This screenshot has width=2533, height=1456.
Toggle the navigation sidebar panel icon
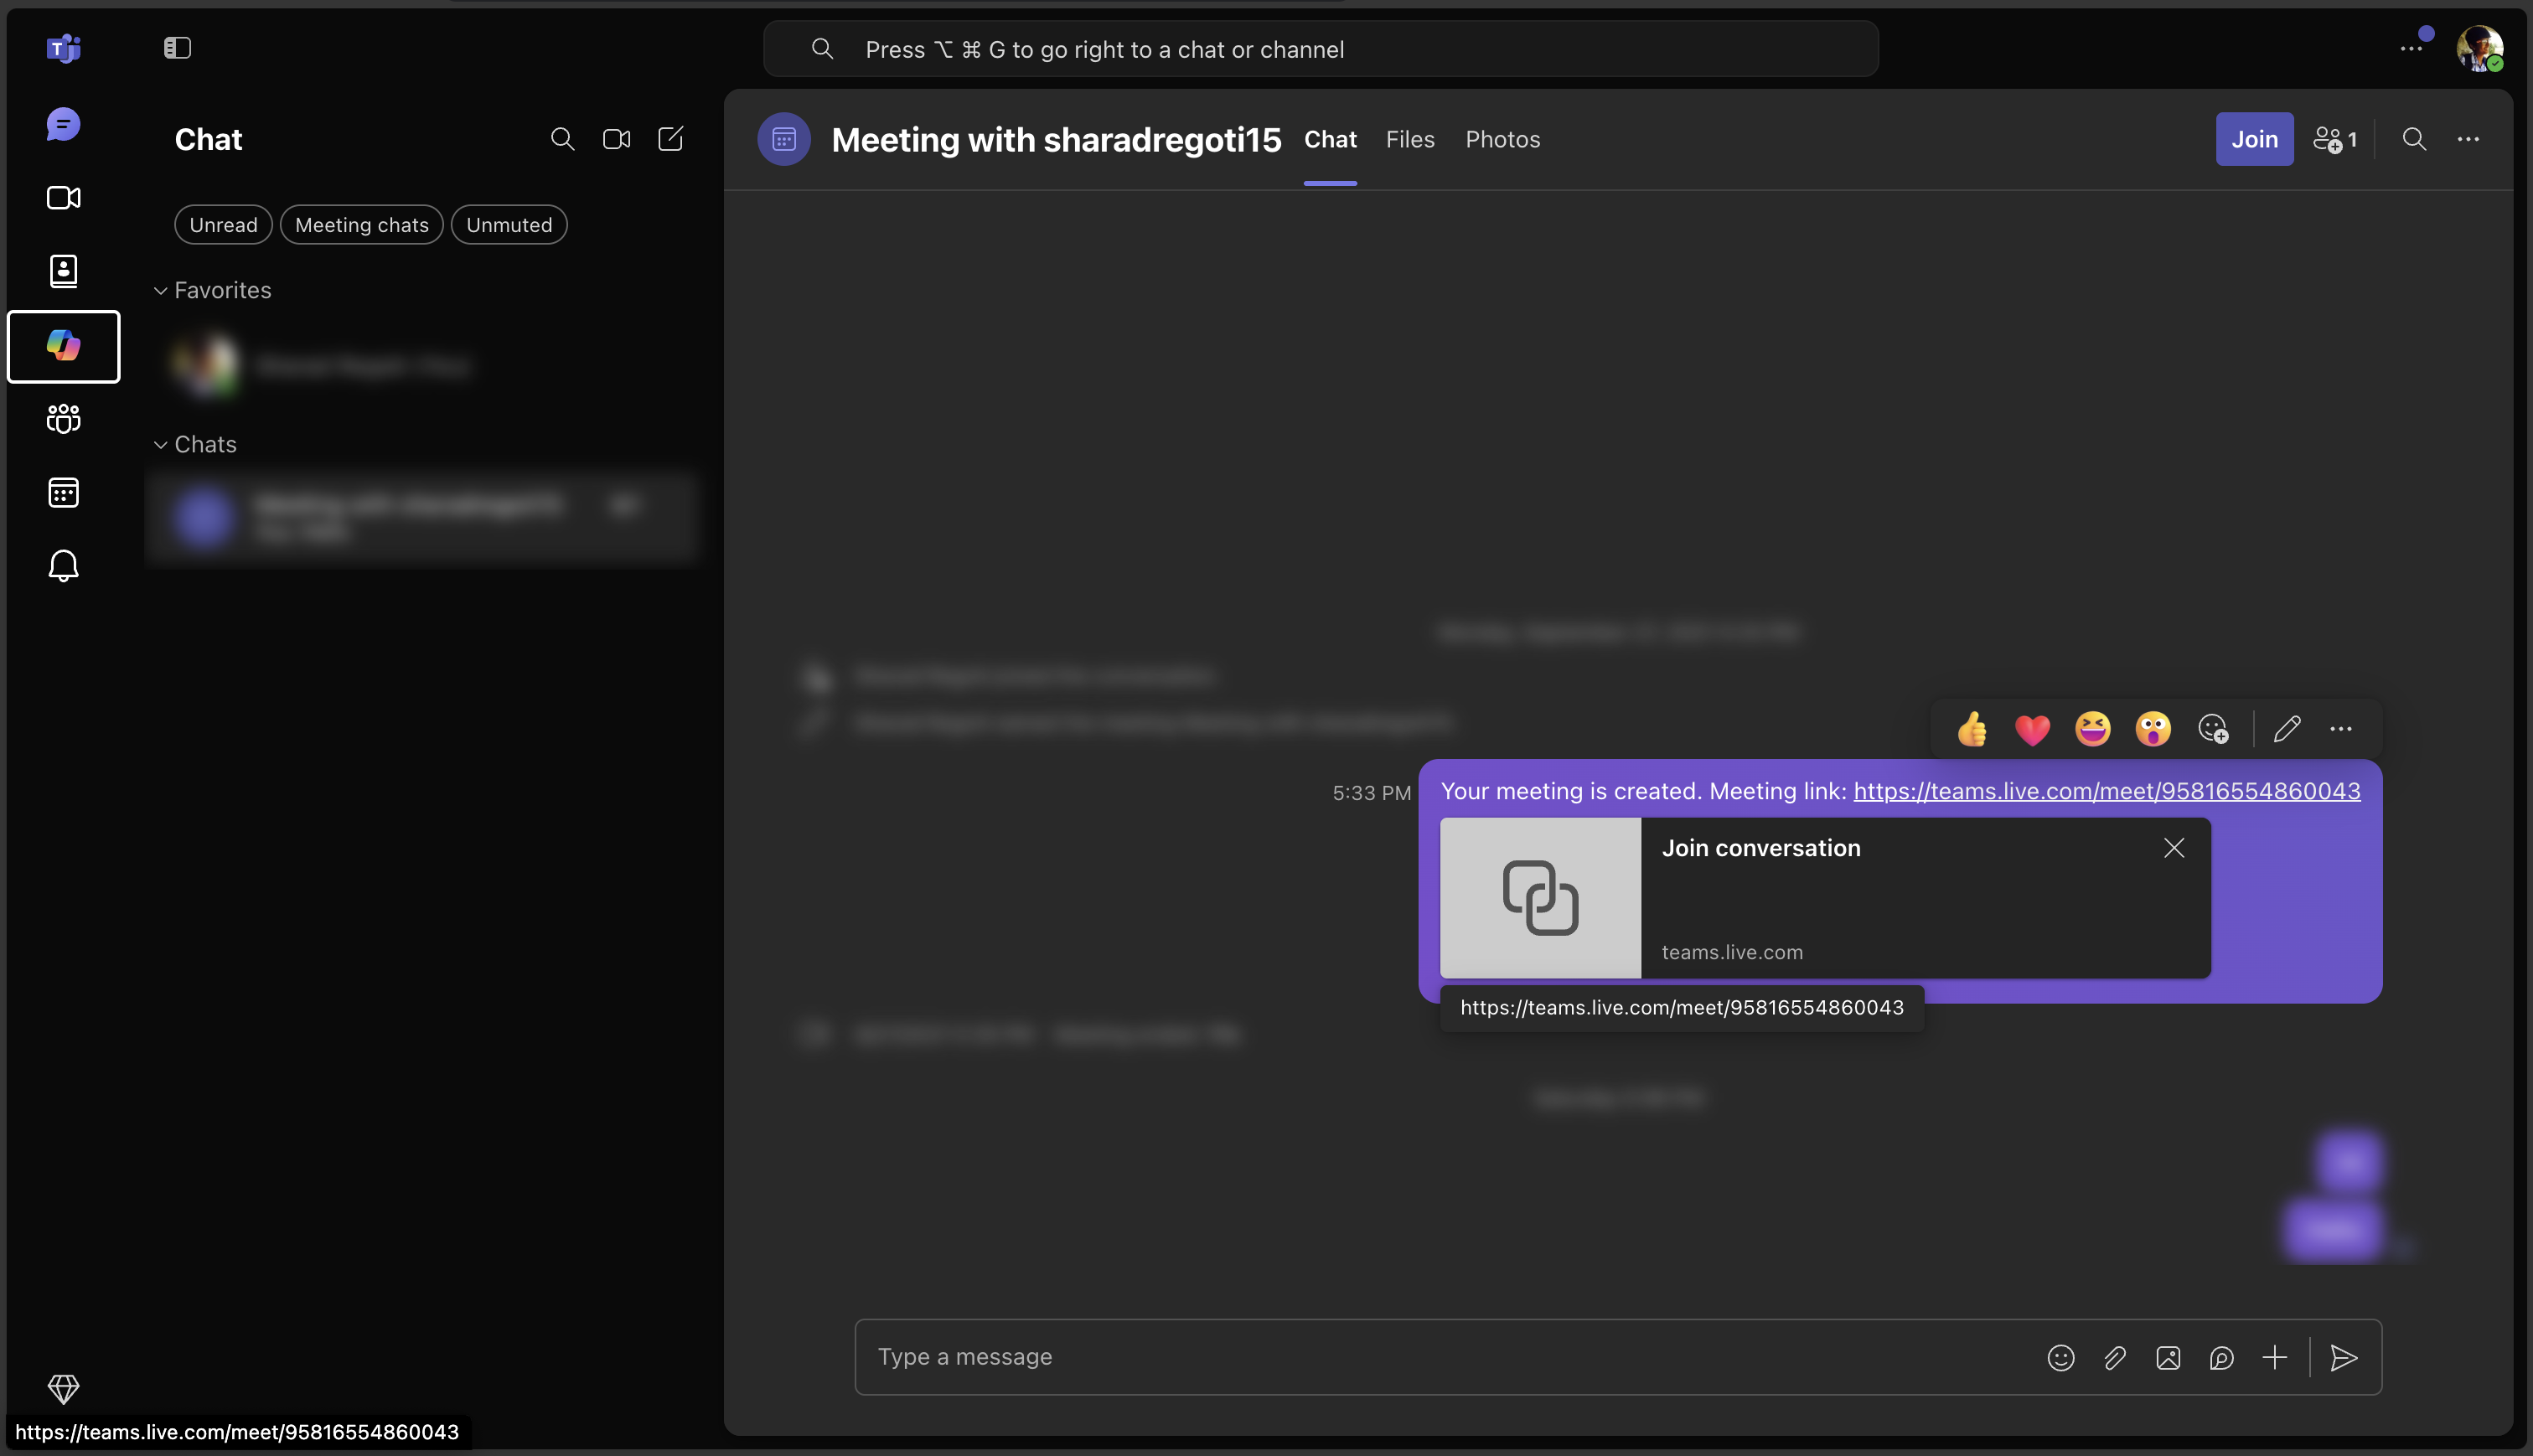coord(177,48)
